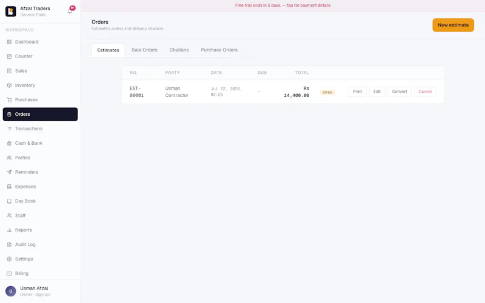Click the Sign out link
The image size is (485, 303).
tap(43, 295)
